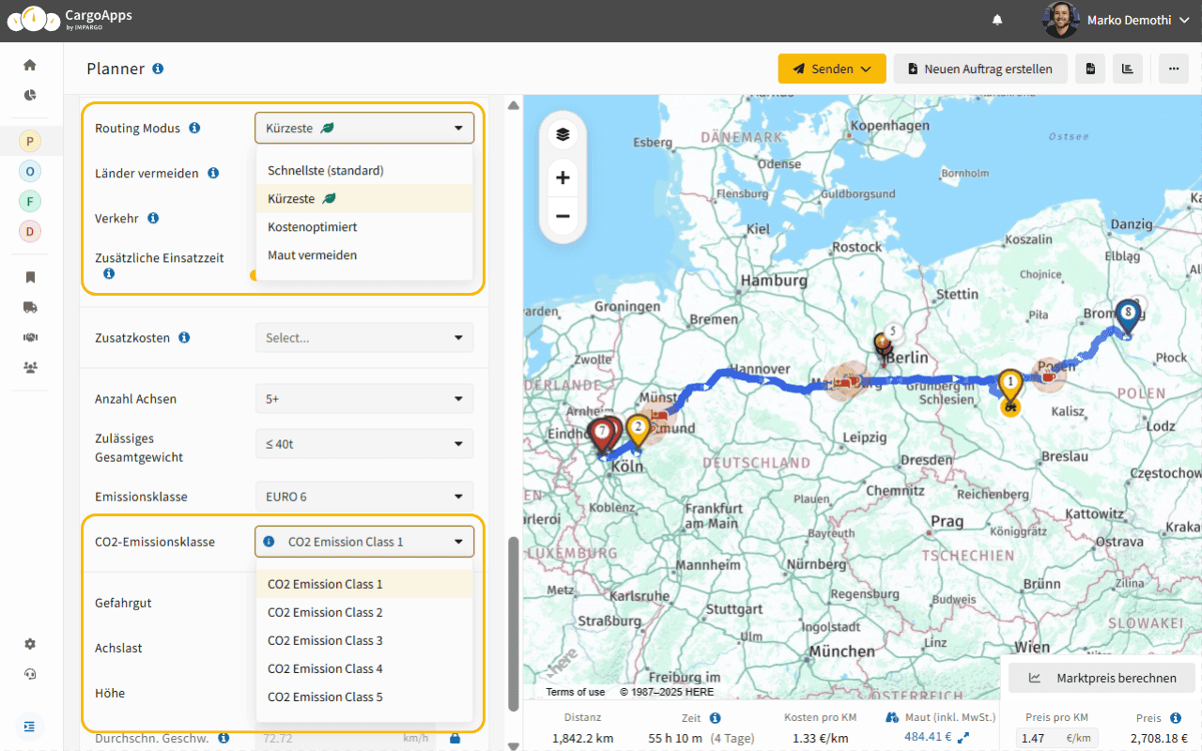Export the route using the PDF icon

pos(1089,69)
